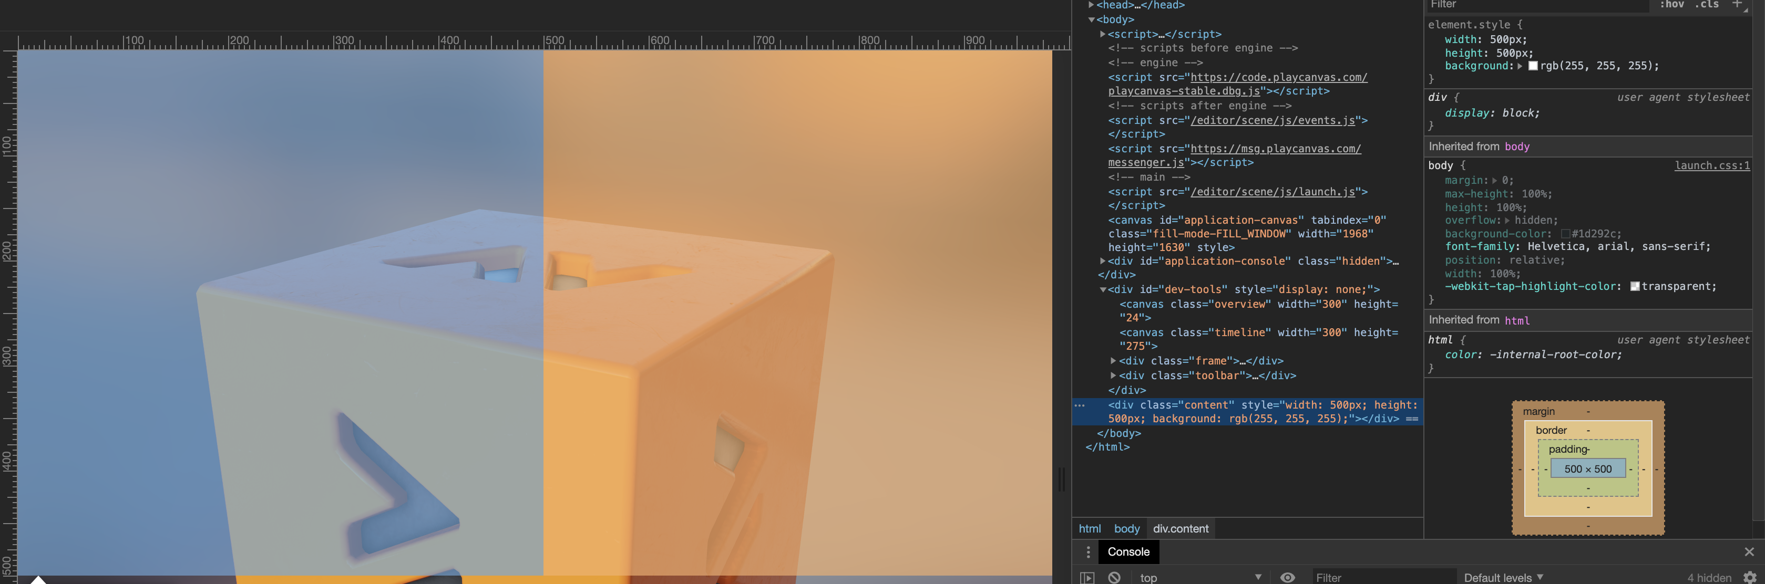The width and height of the screenshot is (1765, 584).
Task: Expand the margin shorthand in body rule
Action: pyautogui.click(x=1494, y=181)
